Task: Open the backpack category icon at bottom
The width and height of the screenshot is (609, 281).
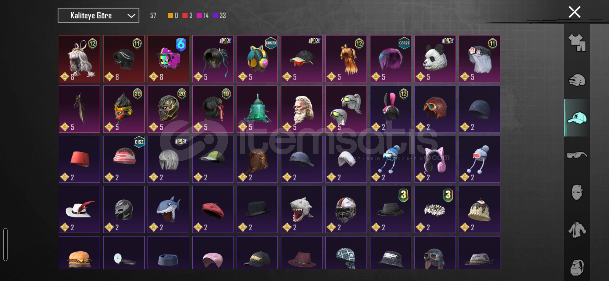Action: [x=577, y=267]
